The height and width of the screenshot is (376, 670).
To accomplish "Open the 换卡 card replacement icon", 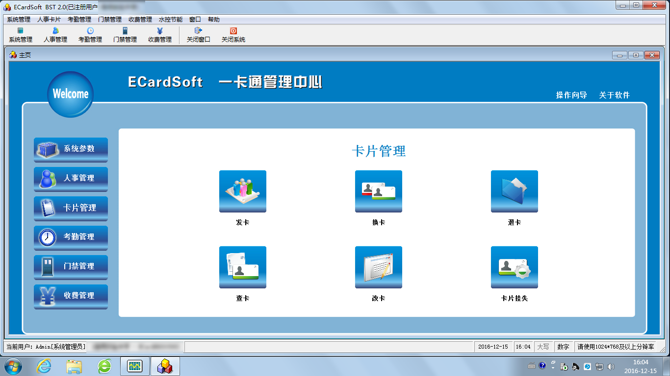I will (x=379, y=191).
